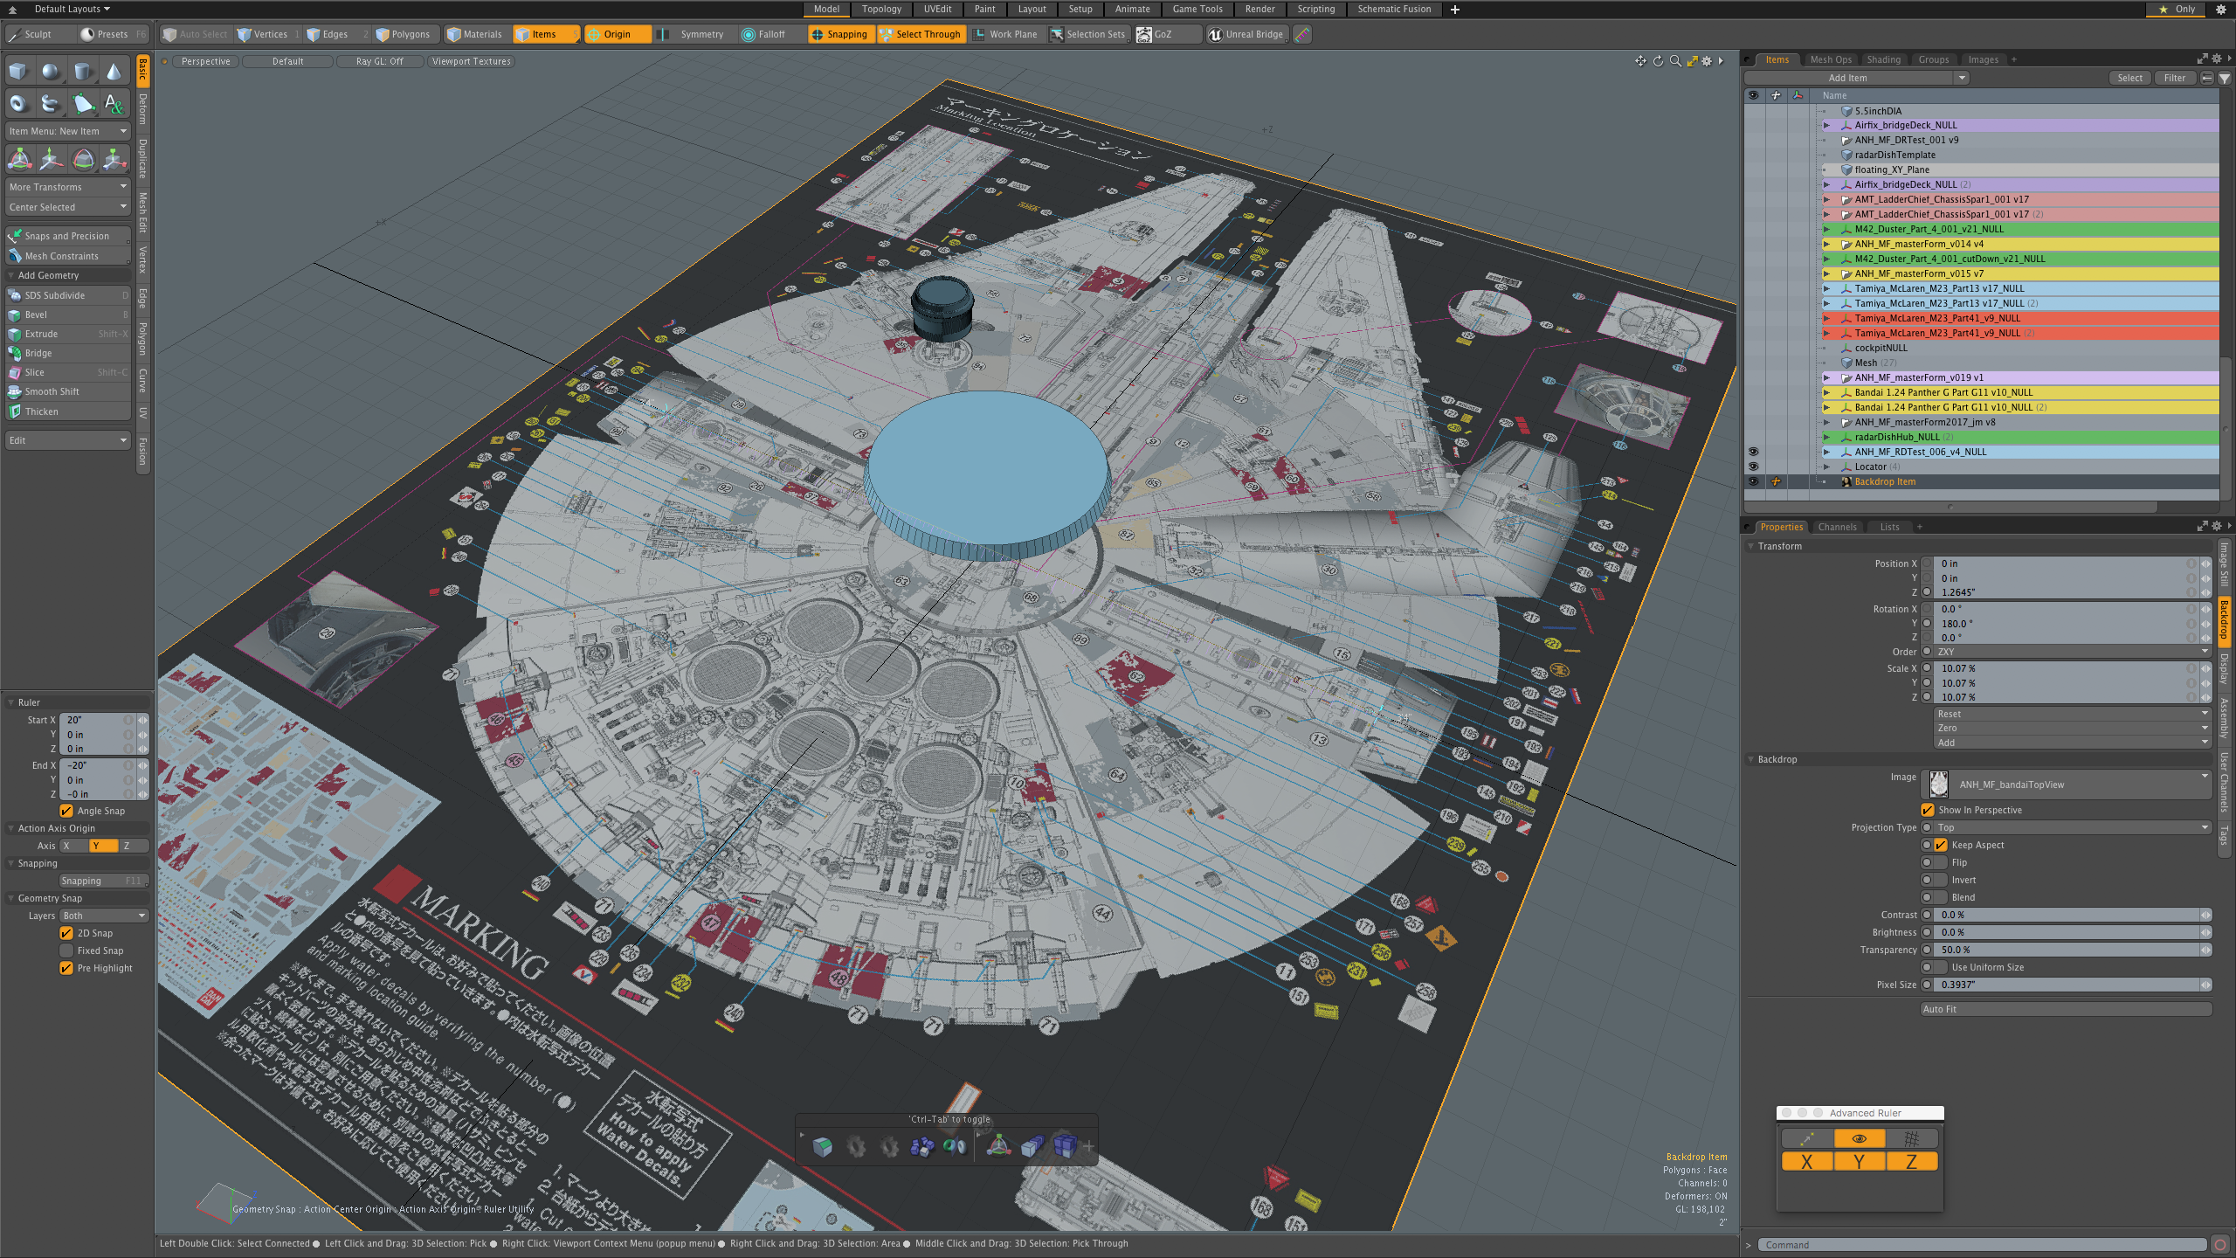Activate the Scale tool icon
This screenshot has height=1258, width=2236.
114,159
